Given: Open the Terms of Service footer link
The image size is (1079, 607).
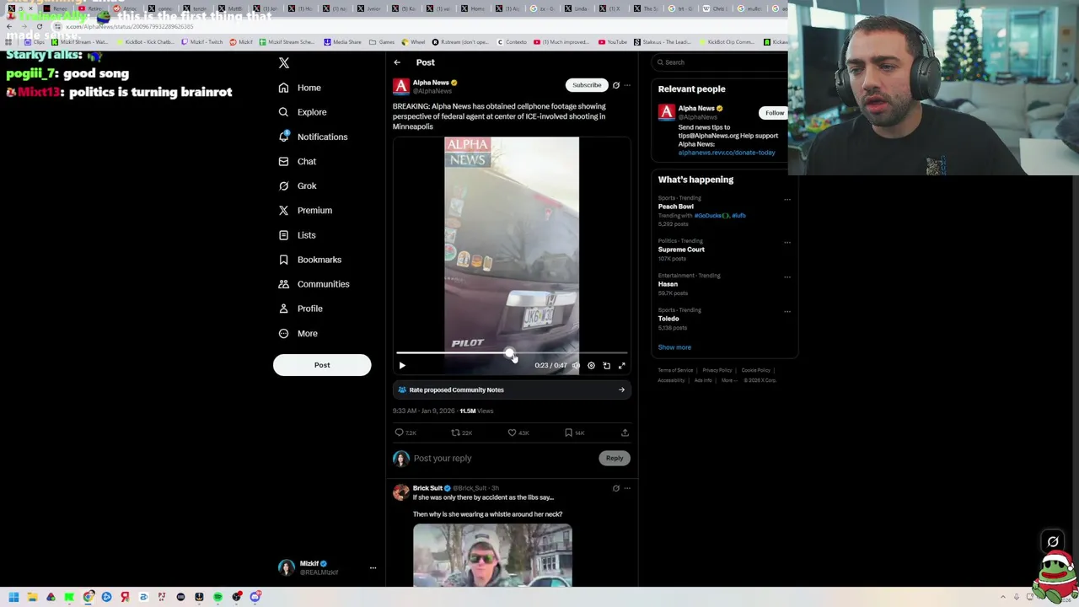Looking at the screenshot, I should pyautogui.click(x=675, y=370).
